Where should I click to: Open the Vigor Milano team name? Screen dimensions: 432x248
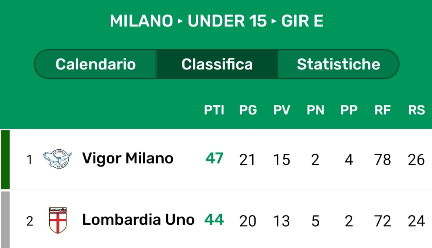click(x=128, y=159)
